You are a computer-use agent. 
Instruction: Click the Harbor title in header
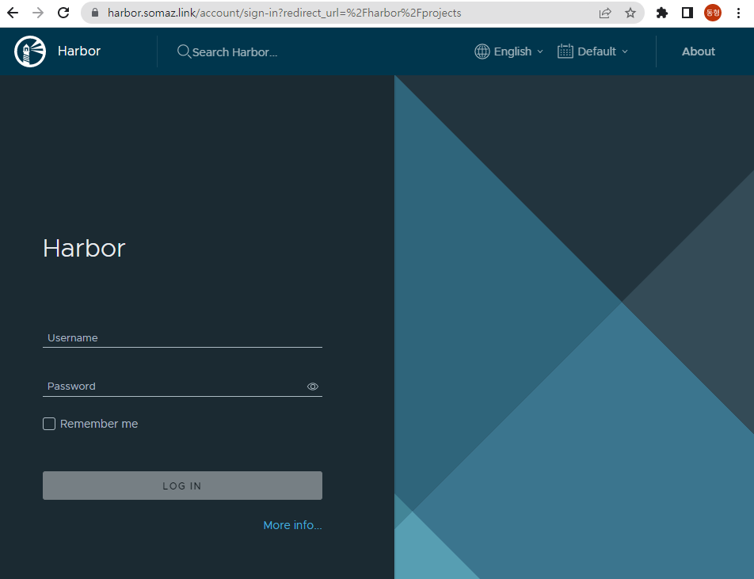[x=79, y=51]
